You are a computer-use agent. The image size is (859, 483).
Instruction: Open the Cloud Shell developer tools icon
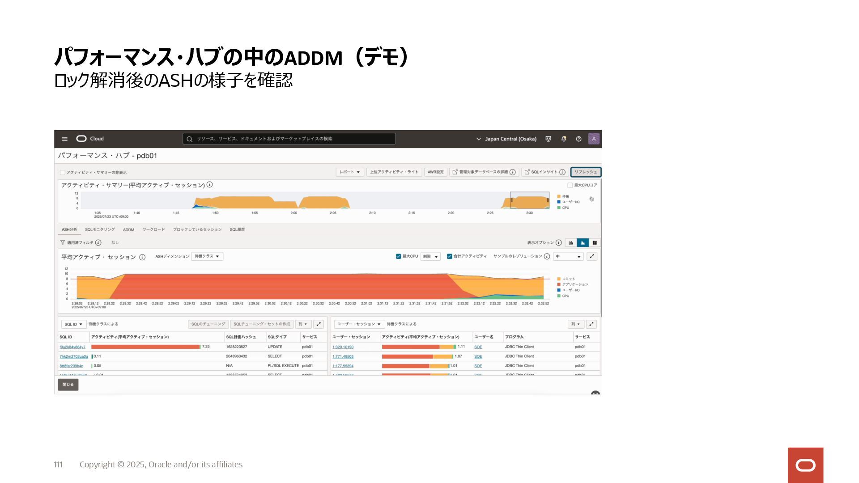548,139
